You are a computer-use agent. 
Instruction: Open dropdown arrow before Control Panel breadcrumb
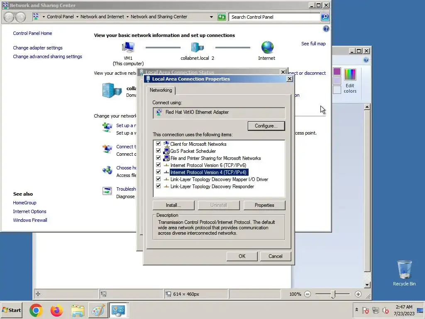pos(44,17)
